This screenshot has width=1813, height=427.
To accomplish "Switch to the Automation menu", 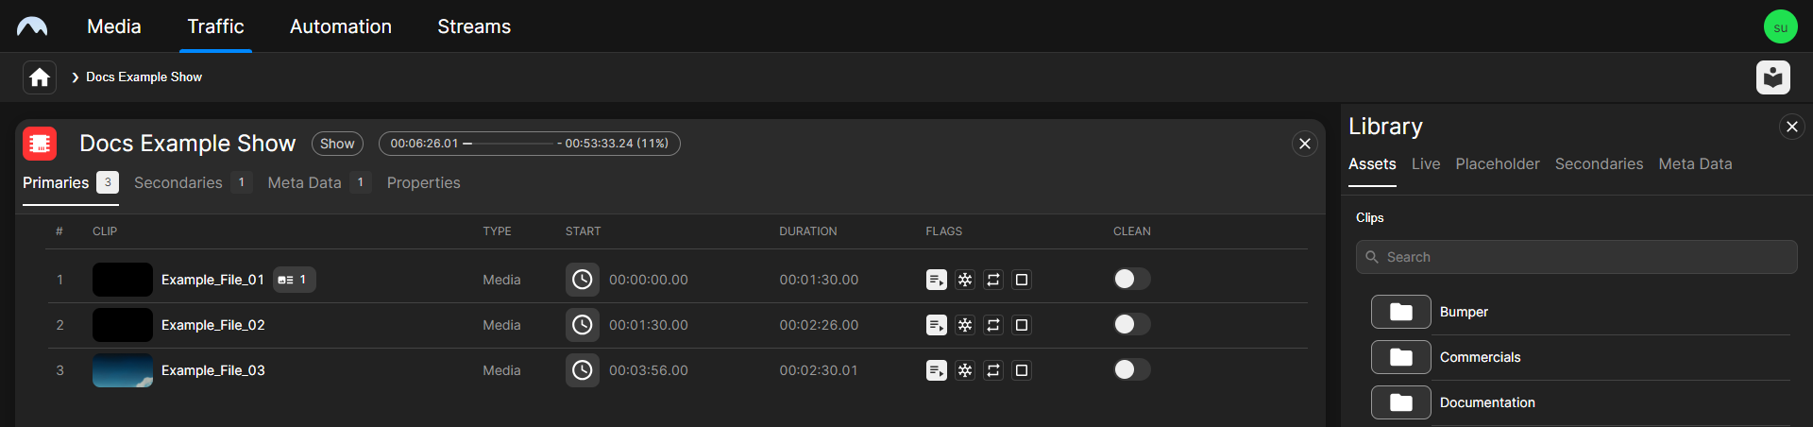I will [x=340, y=26].
